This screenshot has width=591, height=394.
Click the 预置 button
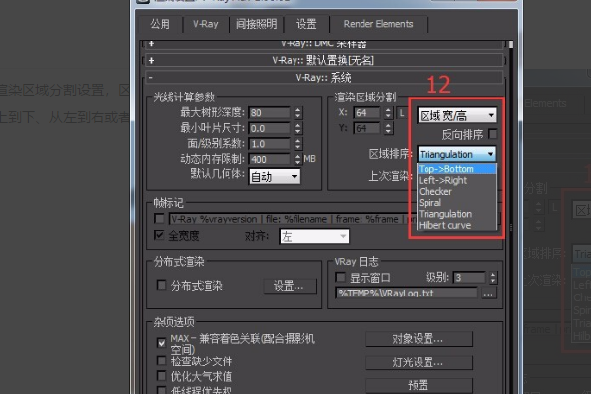419,385
